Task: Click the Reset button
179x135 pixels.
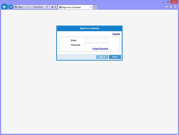Action: [x=115, y=57]
